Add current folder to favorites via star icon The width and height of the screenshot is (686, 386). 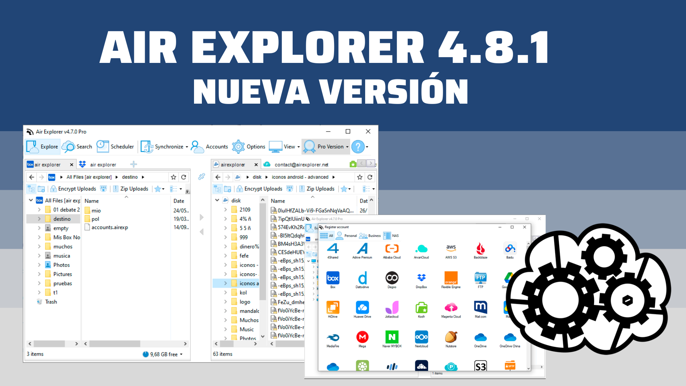(173, 177)
